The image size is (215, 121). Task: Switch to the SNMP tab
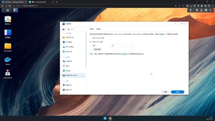pyautogui.click(x=98, y=29)
